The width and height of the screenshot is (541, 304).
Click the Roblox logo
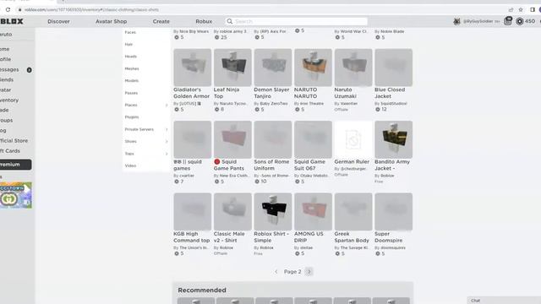coord(11,21)
